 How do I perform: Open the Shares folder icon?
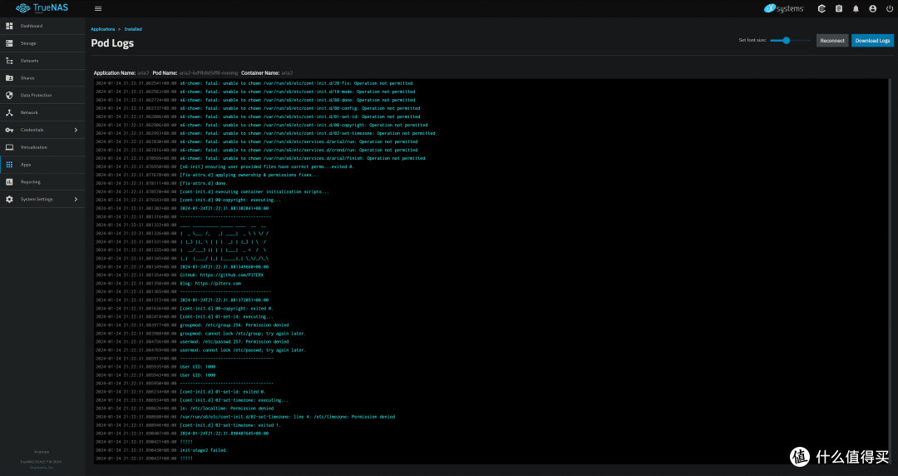click(x=9, y=78)
